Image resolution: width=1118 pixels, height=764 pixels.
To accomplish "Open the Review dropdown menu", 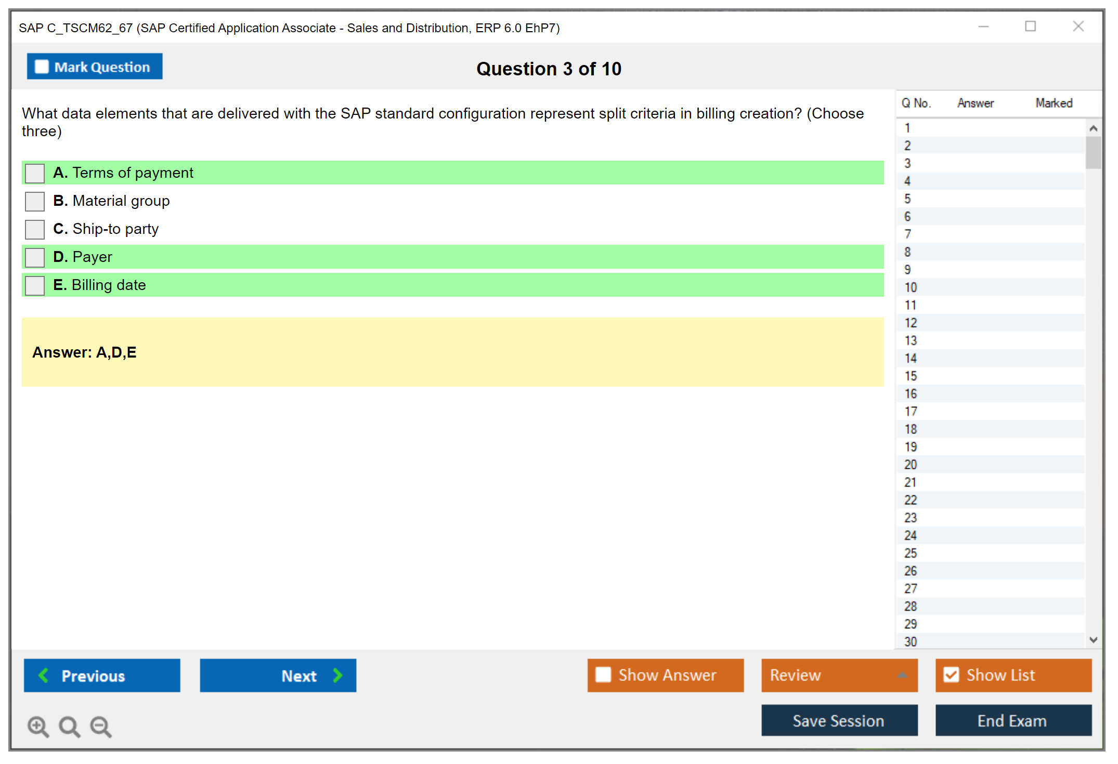I will (902, 675).
